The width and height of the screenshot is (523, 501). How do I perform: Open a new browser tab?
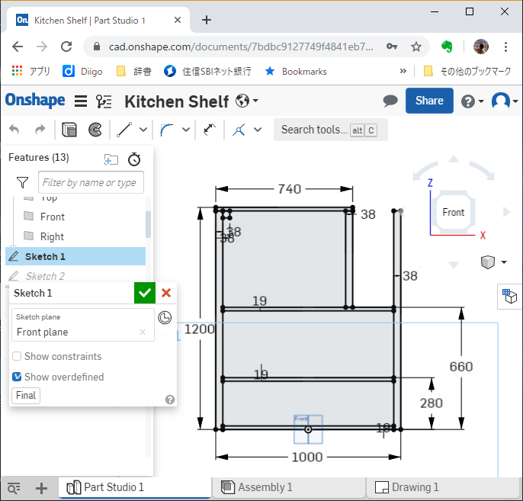(207, 20)
